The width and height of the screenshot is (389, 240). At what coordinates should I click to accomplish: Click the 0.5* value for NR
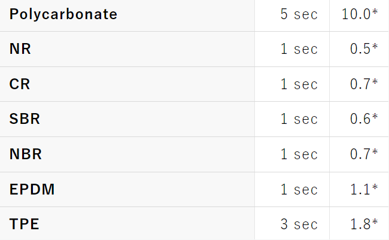coord(364,48)
